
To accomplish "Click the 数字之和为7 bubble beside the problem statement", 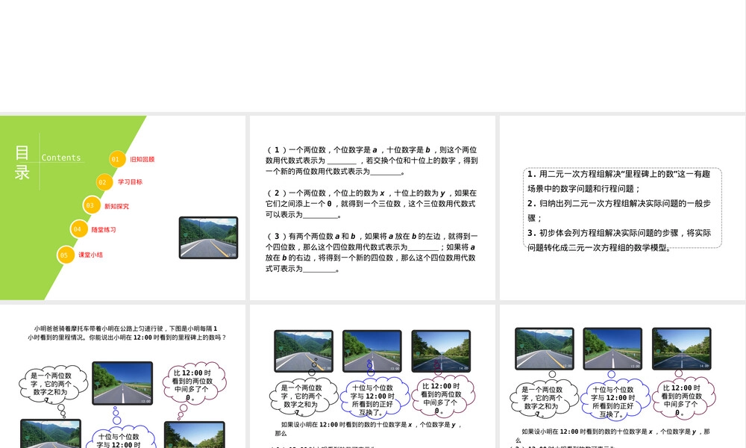I will pyautogui.click(x=53, y=385).
